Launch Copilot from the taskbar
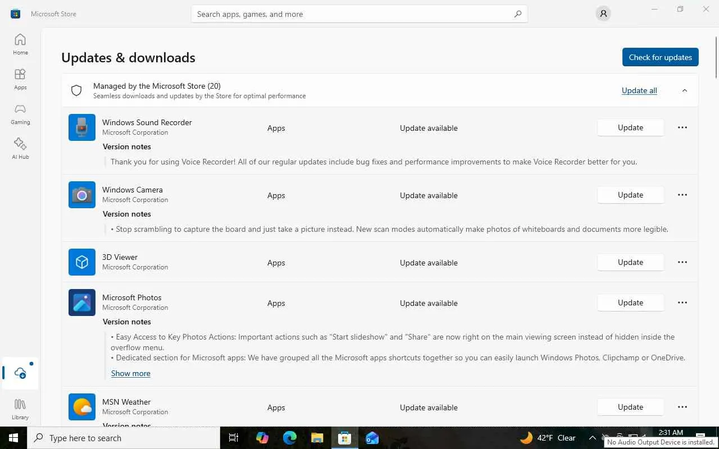 [x=262, y=438]
